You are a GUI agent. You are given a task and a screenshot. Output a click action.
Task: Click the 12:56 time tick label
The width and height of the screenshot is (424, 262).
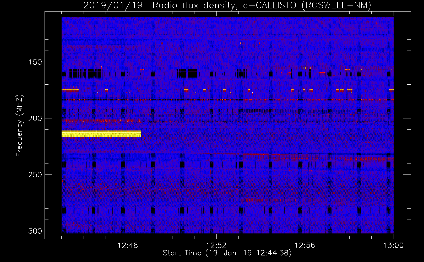pos(305,245)
